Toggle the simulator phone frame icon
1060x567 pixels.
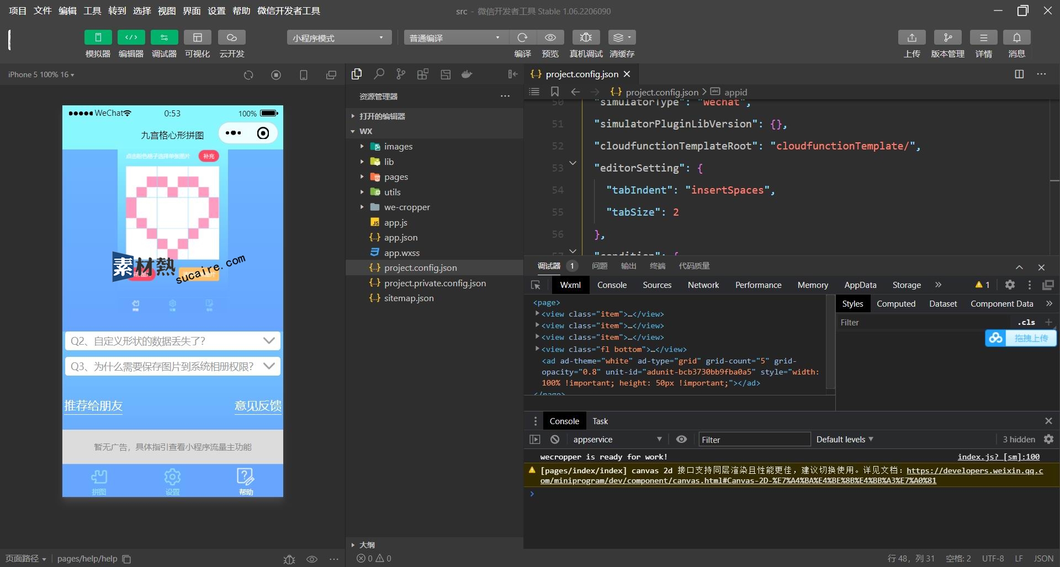tap(304, 75)
